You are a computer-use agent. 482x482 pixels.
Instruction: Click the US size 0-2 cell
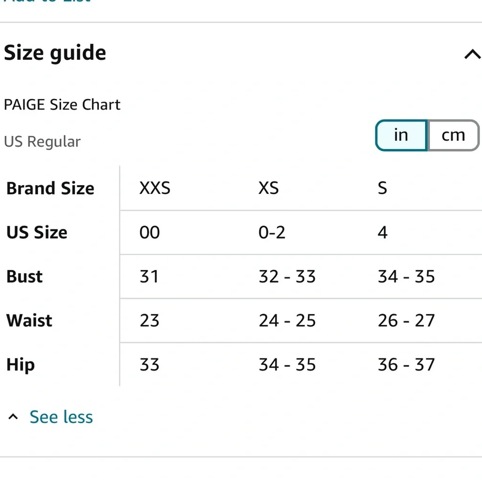pos(272,232)
